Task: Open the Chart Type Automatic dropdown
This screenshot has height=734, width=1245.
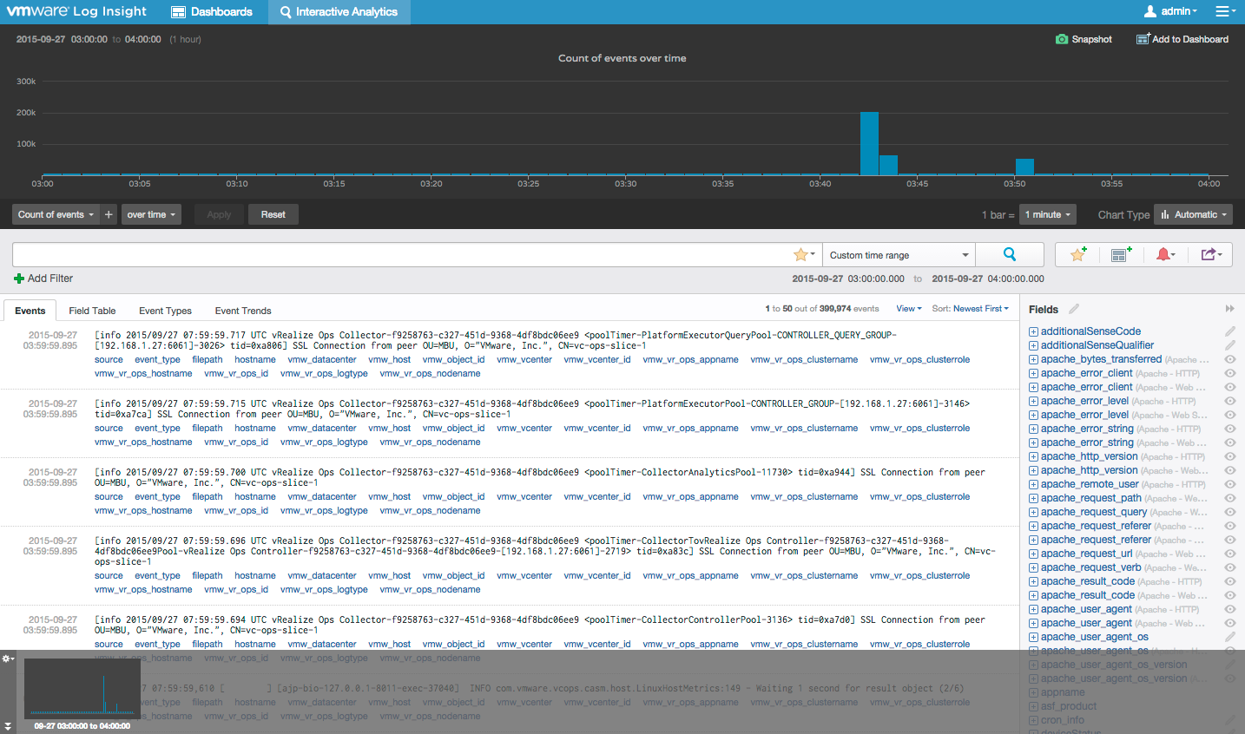Action: tap(1193, 214)
